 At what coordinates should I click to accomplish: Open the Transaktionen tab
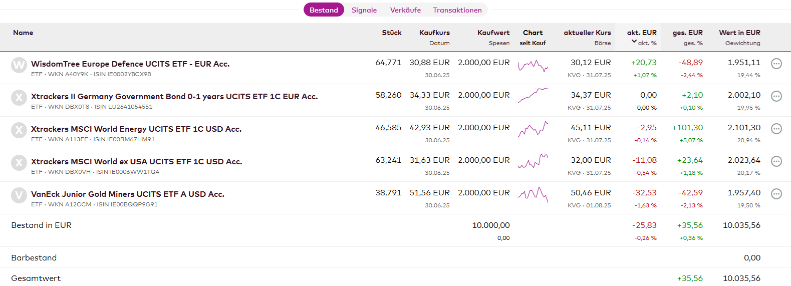pos(457,10)
